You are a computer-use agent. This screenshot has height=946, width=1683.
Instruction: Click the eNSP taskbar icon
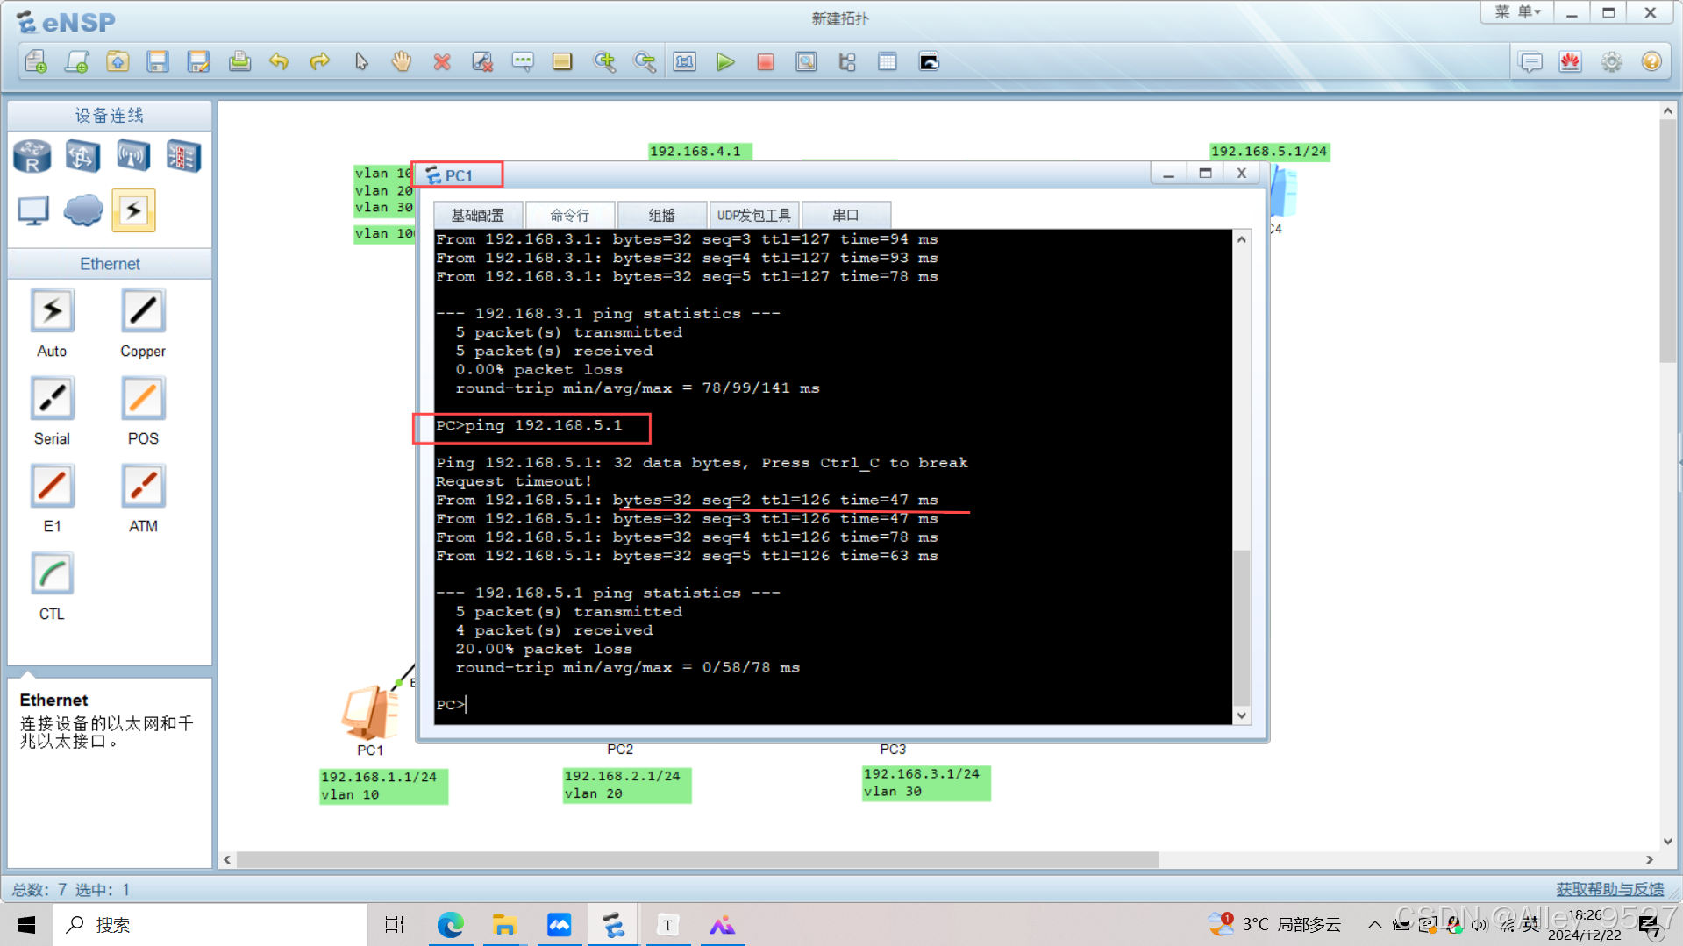pos(613,925)
